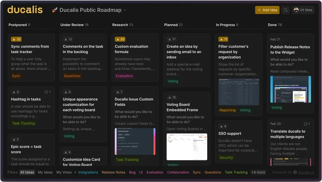Filter by Release Notes tag

pyautogui.click(x=113, y=172)
